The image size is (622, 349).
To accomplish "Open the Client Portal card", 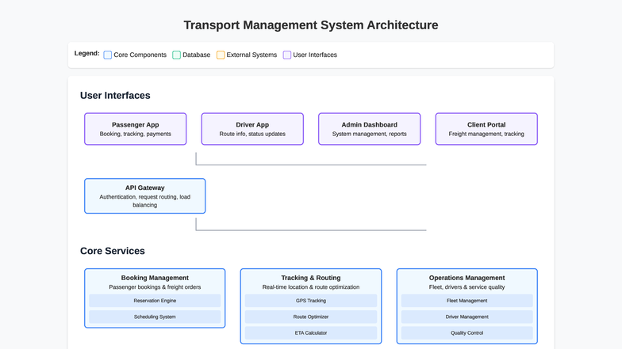I will click(x=486, y=129).
